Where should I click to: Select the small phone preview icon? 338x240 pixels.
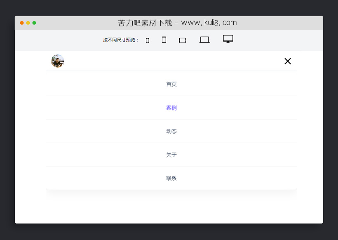click(147, 40)
